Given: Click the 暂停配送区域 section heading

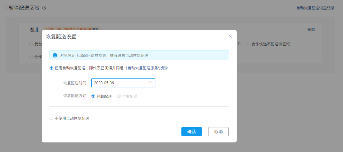Looking at the screenshot, I should pyautogui.click(x=24, y=8).
